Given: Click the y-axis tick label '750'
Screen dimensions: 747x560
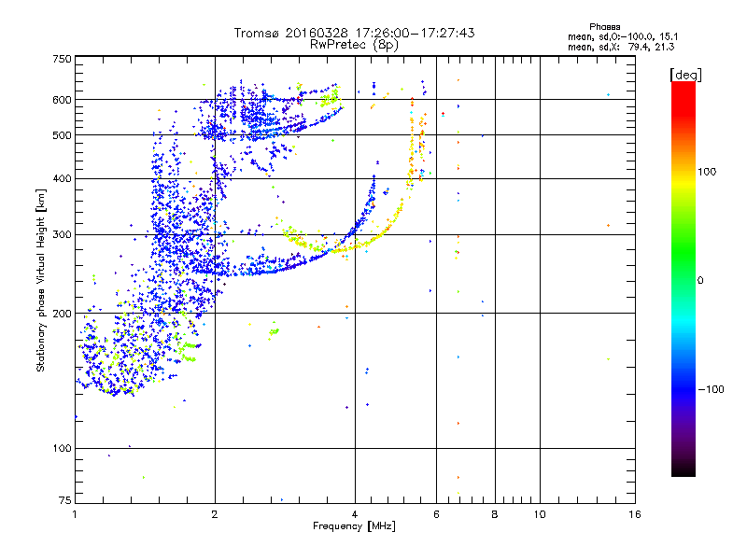Looking at the screenshot, I should point(62,60).
